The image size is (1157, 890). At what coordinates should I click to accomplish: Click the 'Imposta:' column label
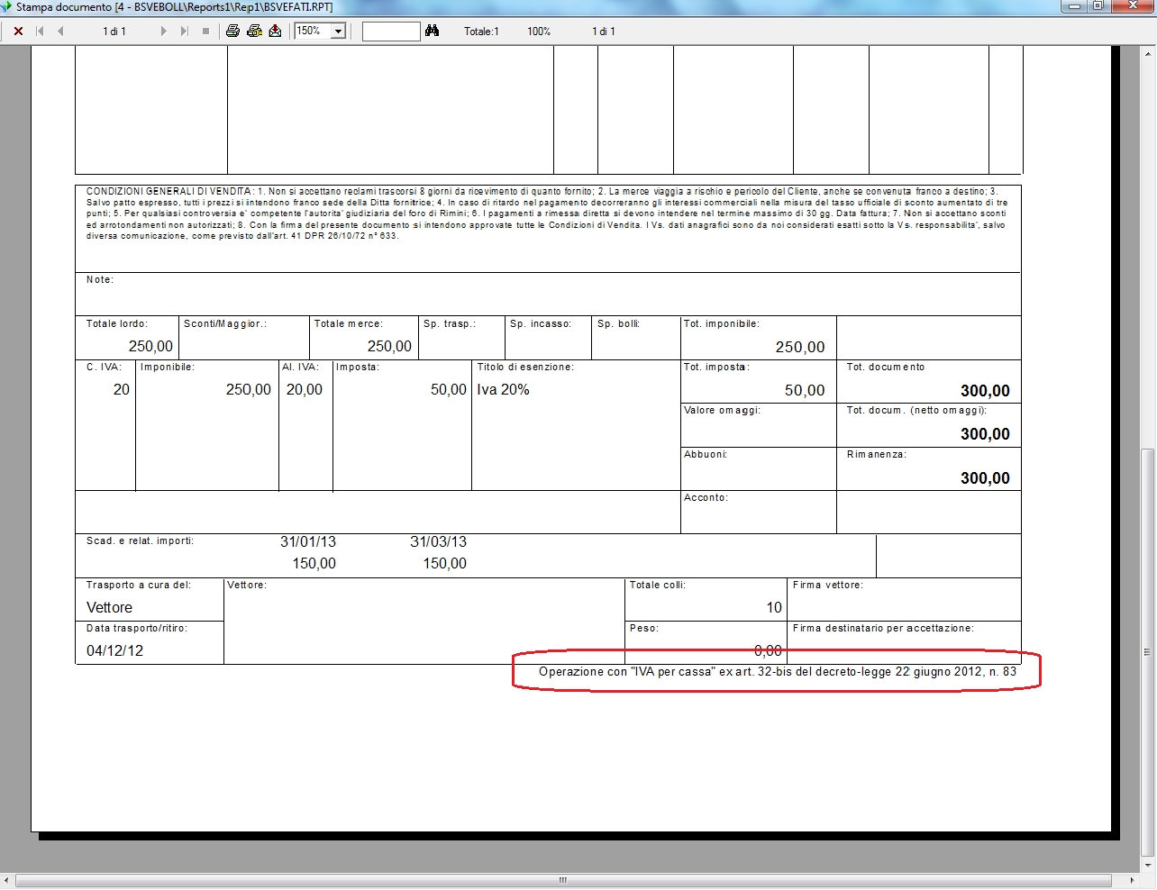click(x=358, y=368)
